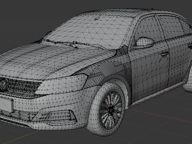The width and height of the screenshot is (192, 144).
Task: Click the 3D cursor near the front wheel
Action: [x=108, y=105]
